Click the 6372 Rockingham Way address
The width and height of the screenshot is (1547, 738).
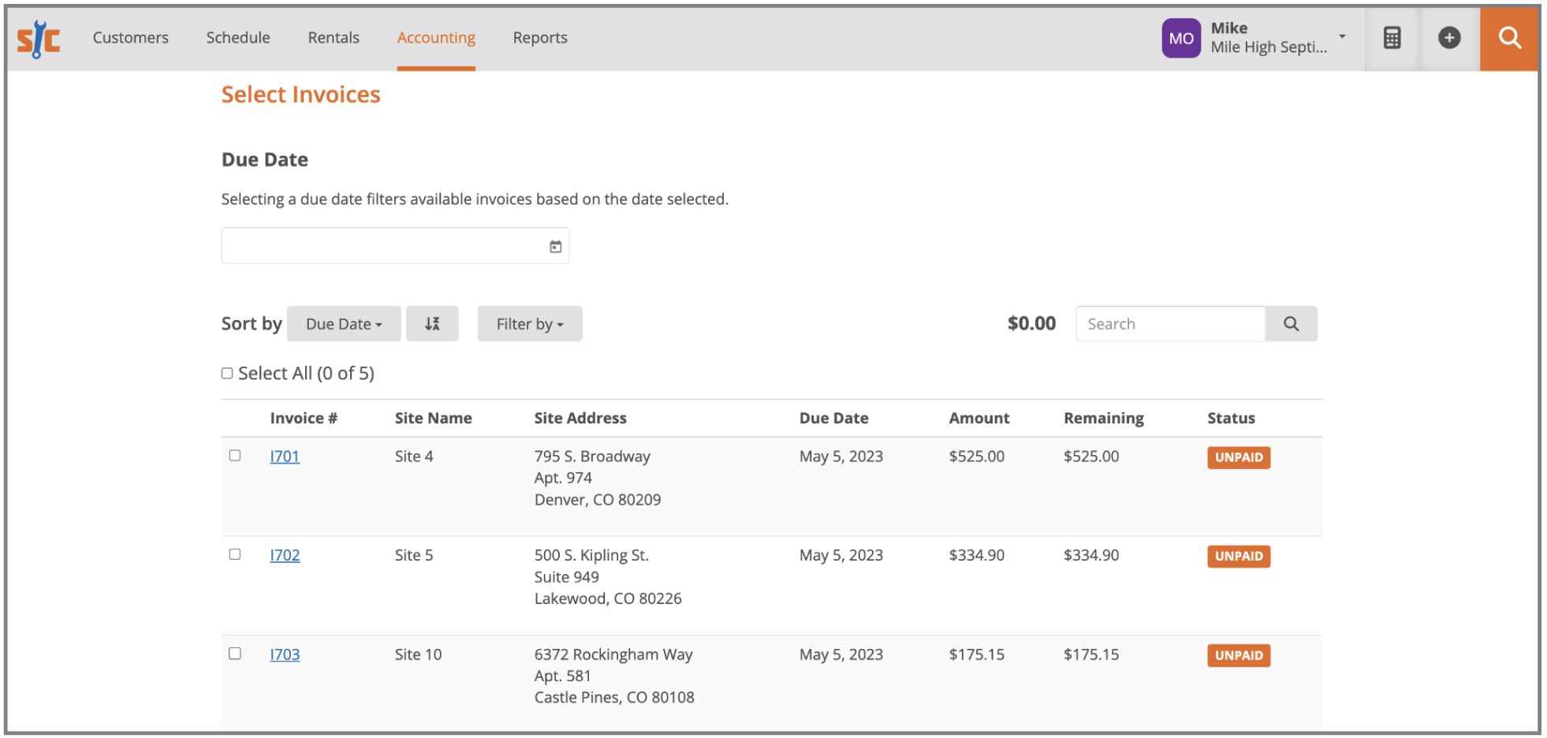613,654
